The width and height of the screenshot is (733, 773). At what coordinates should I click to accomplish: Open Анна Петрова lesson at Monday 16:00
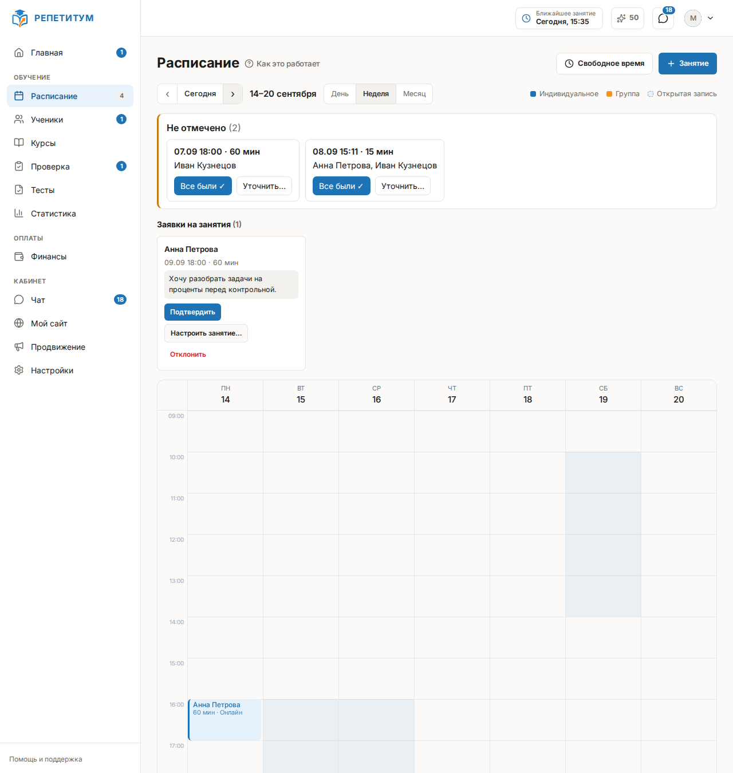pyautogui.click(x=224, y=720)
